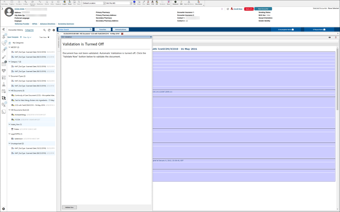Open the HIPAA link
The height and width of the screenshot is (212, 340).
pos(35,24)
